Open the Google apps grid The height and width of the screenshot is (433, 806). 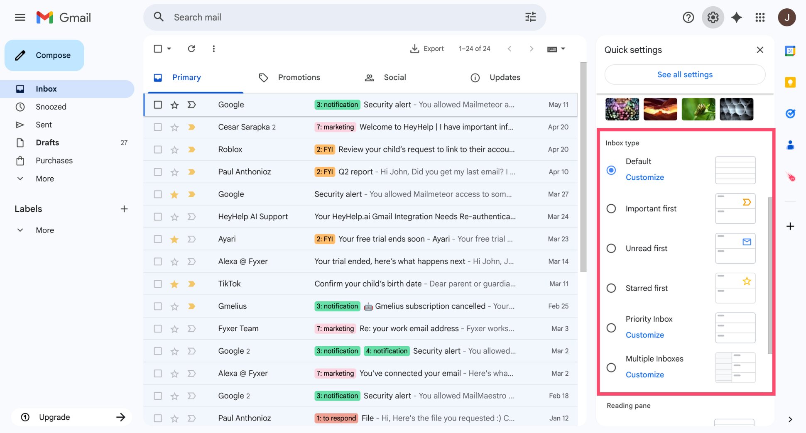pos(760,17)
